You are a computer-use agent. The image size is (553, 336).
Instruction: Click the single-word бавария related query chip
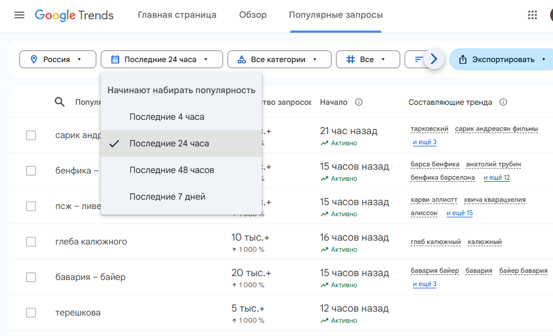coord(479,271)
